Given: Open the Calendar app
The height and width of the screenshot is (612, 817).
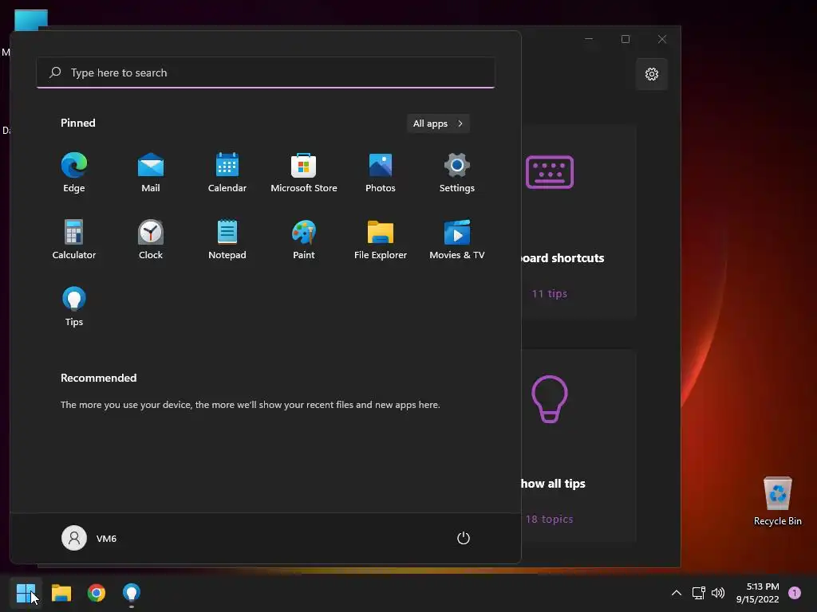Looking at the screenshot, I should (227, 173).
